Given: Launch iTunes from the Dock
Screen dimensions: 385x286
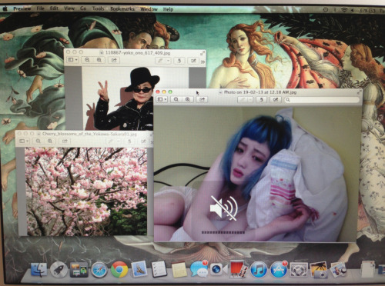Looking at the screenshot, I should point(259,270).
